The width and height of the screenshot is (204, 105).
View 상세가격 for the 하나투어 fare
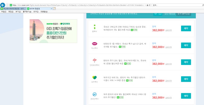(x=169, y=47)
